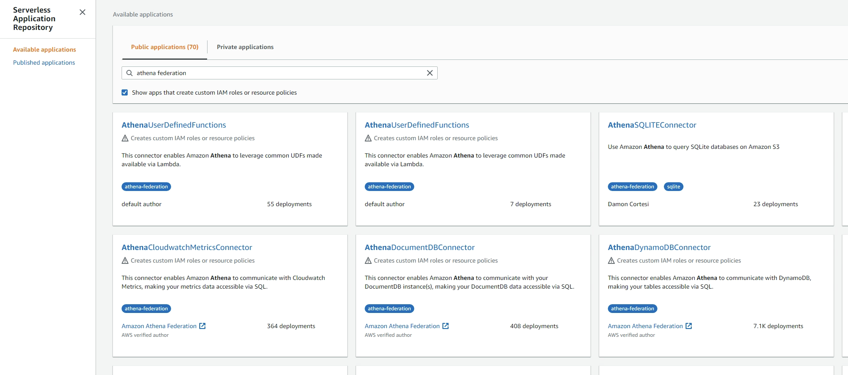Open external link icon for AthenaCloudwatchMetricsConnector author
This screenshot has width=848, height=375.
[202, 326]
